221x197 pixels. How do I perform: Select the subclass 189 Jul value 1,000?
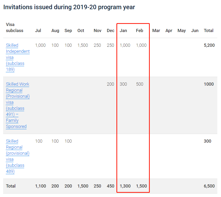(x=40, y=45)
